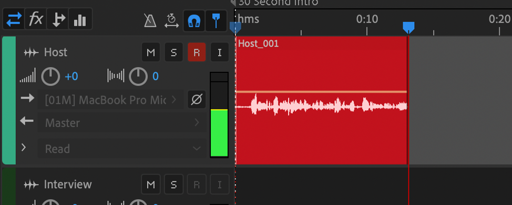Click the Interview track color strip
Screen dimensions: 512x205
(9, 187)
